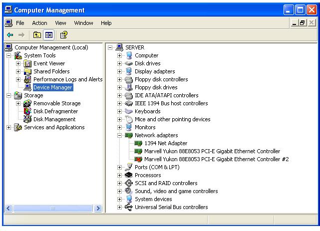
Task: Click the Floppy disk controllers icon
Action: pos(129,79)
